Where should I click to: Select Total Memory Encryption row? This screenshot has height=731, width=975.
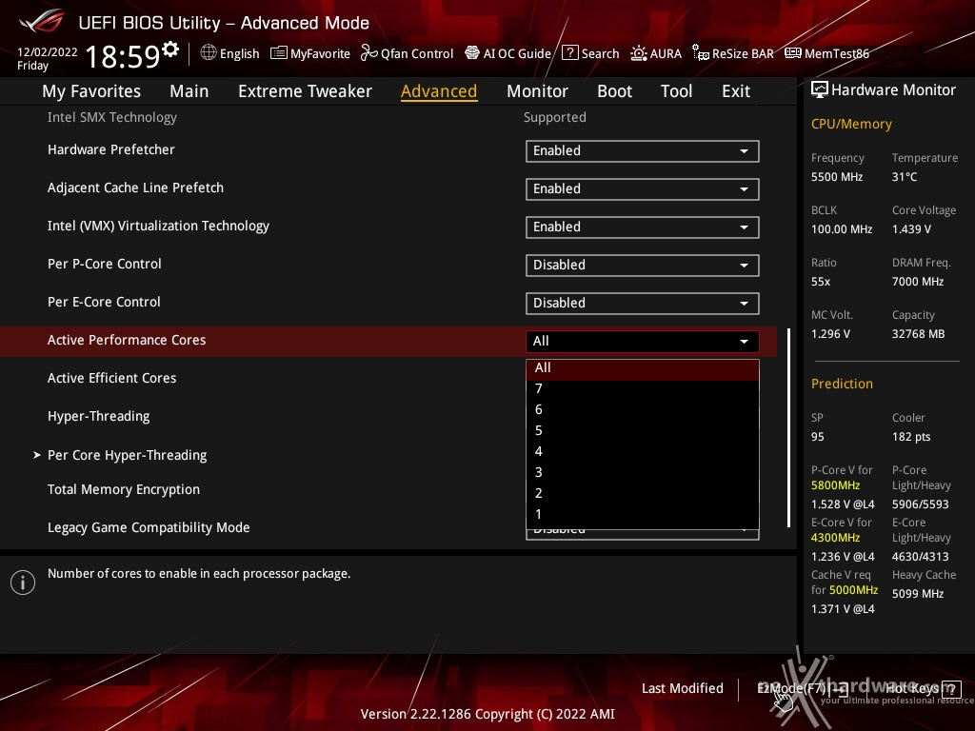pos(388,490)
